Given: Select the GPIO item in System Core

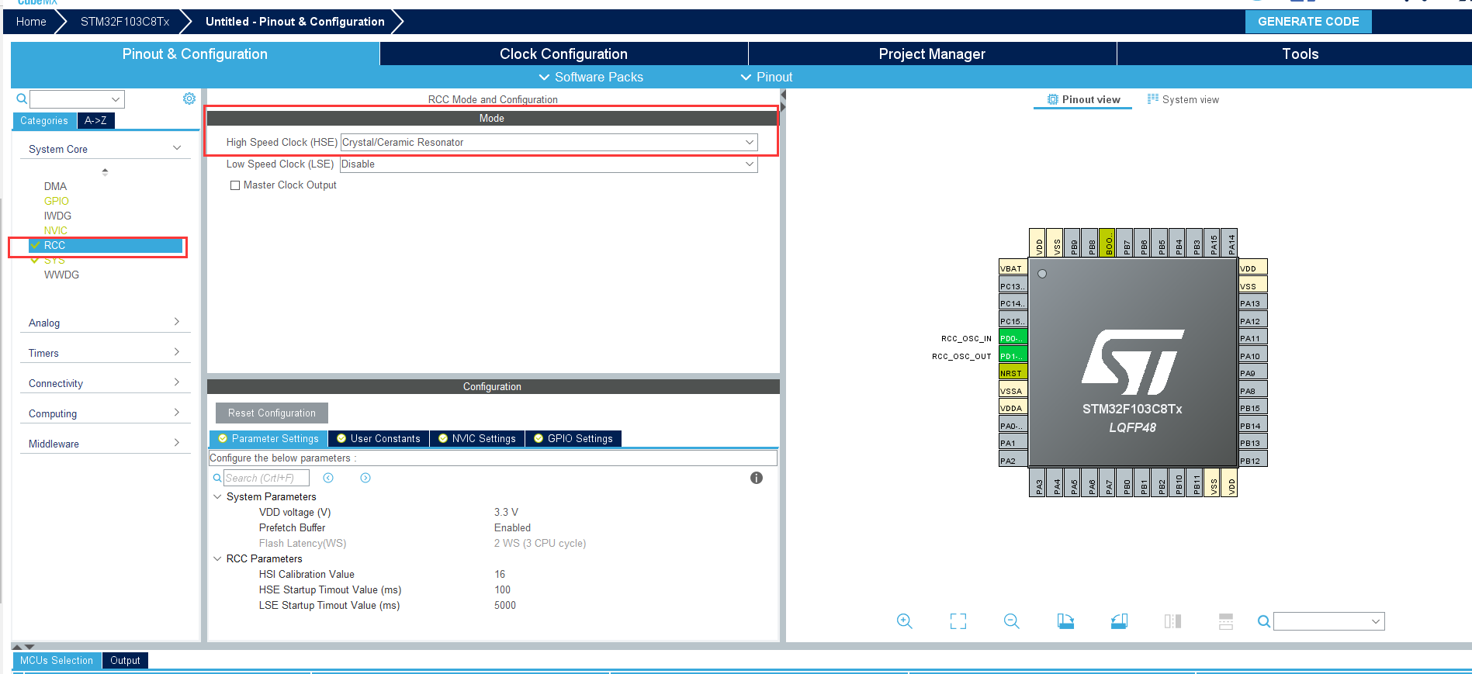Looking at the screenshot, I should 56,201.
